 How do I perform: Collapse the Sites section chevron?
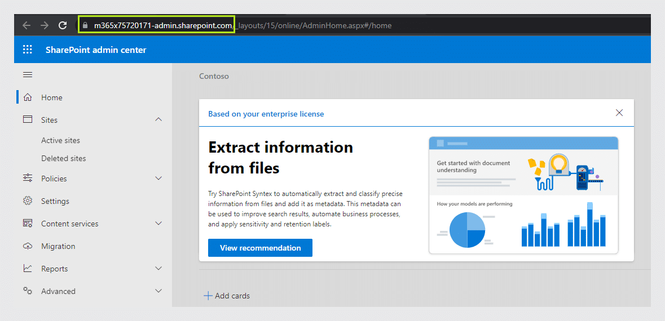point(158,120)
